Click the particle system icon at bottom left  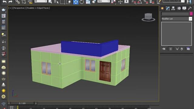coord(3,104)
